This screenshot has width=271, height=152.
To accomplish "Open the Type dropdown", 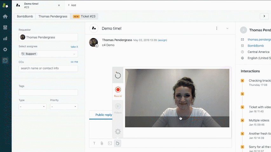I will [x=32, y=107].
